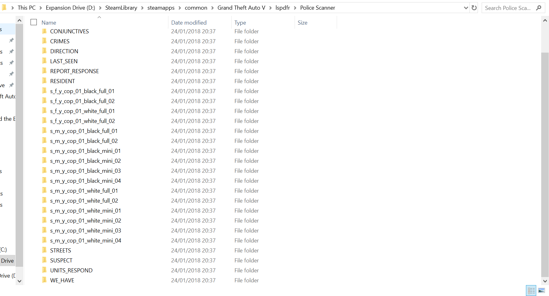The height and width of the screenshot is (296, 549).
Task: Click the WE_HAVE folder icon
Action: [x=45, y=280]
